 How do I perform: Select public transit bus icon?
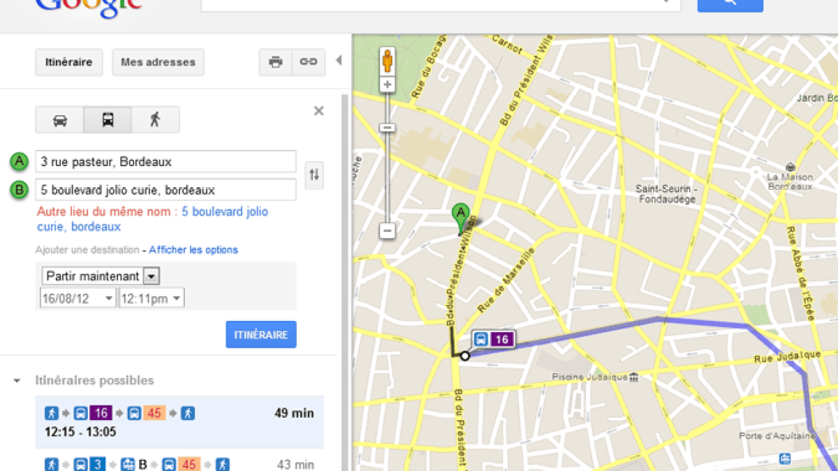(x=108, y=120)
